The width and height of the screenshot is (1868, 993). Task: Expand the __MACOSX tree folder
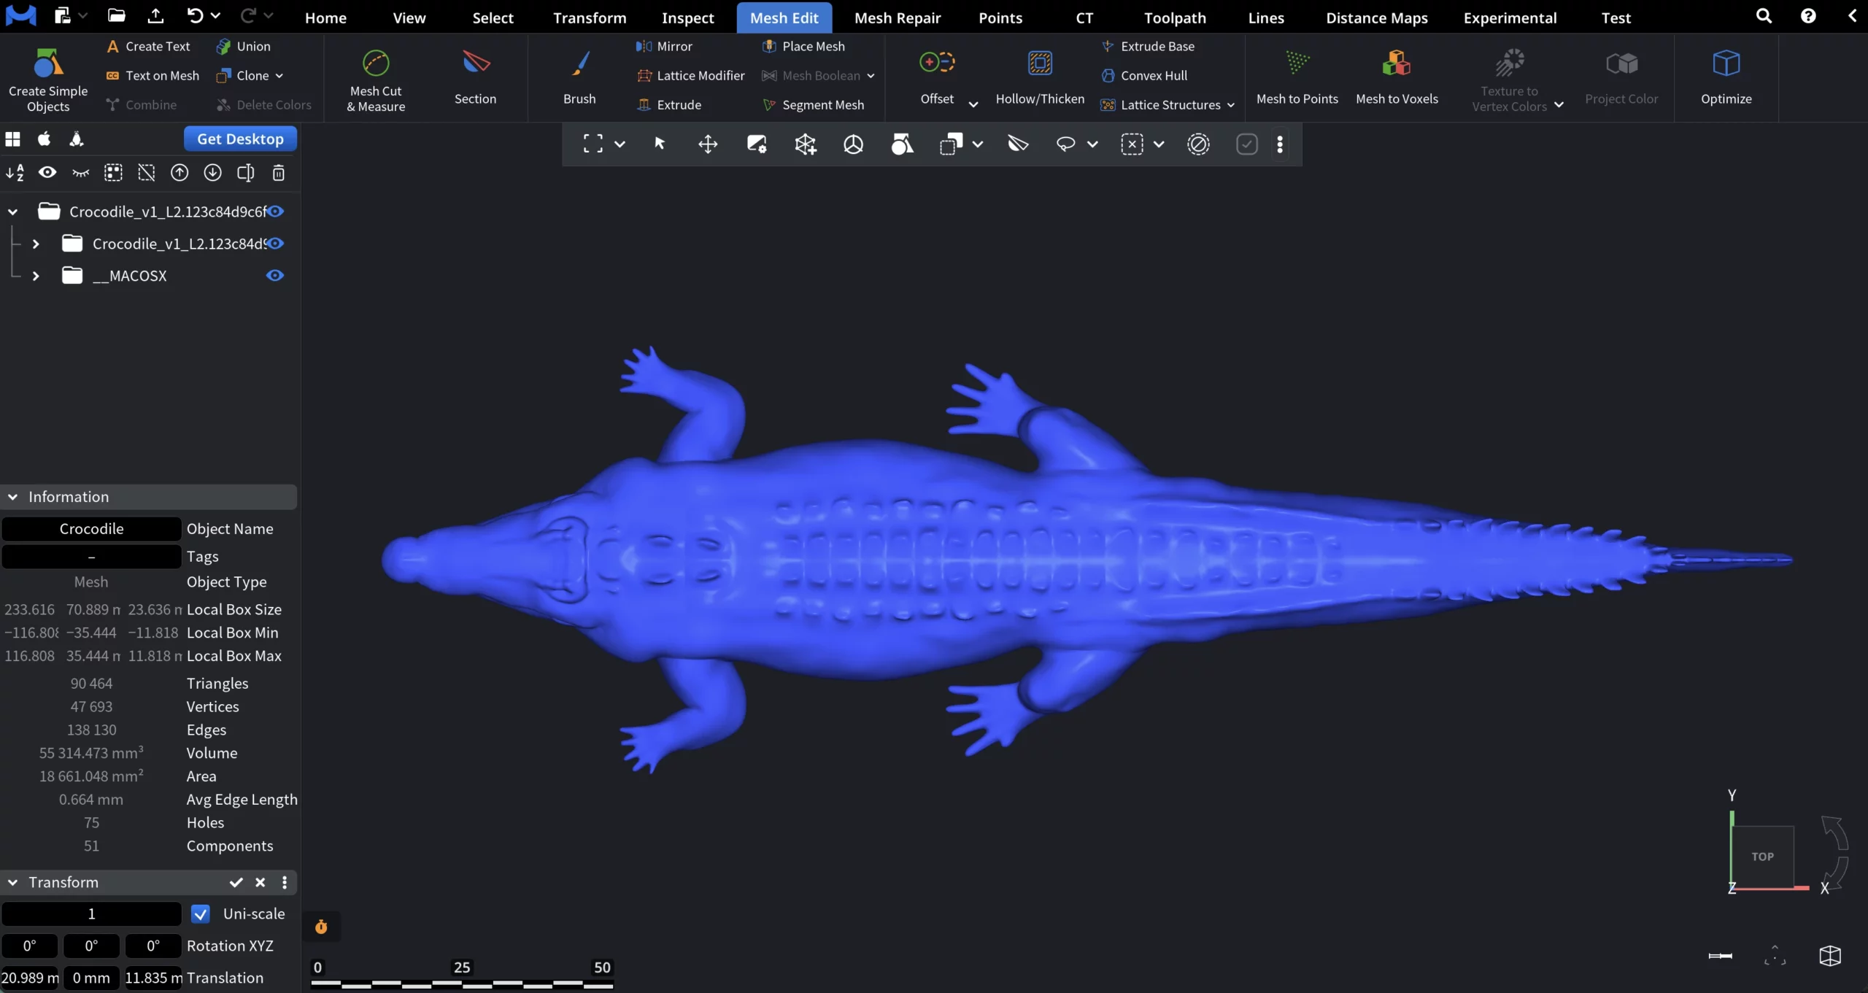click(x=36, y=276)
